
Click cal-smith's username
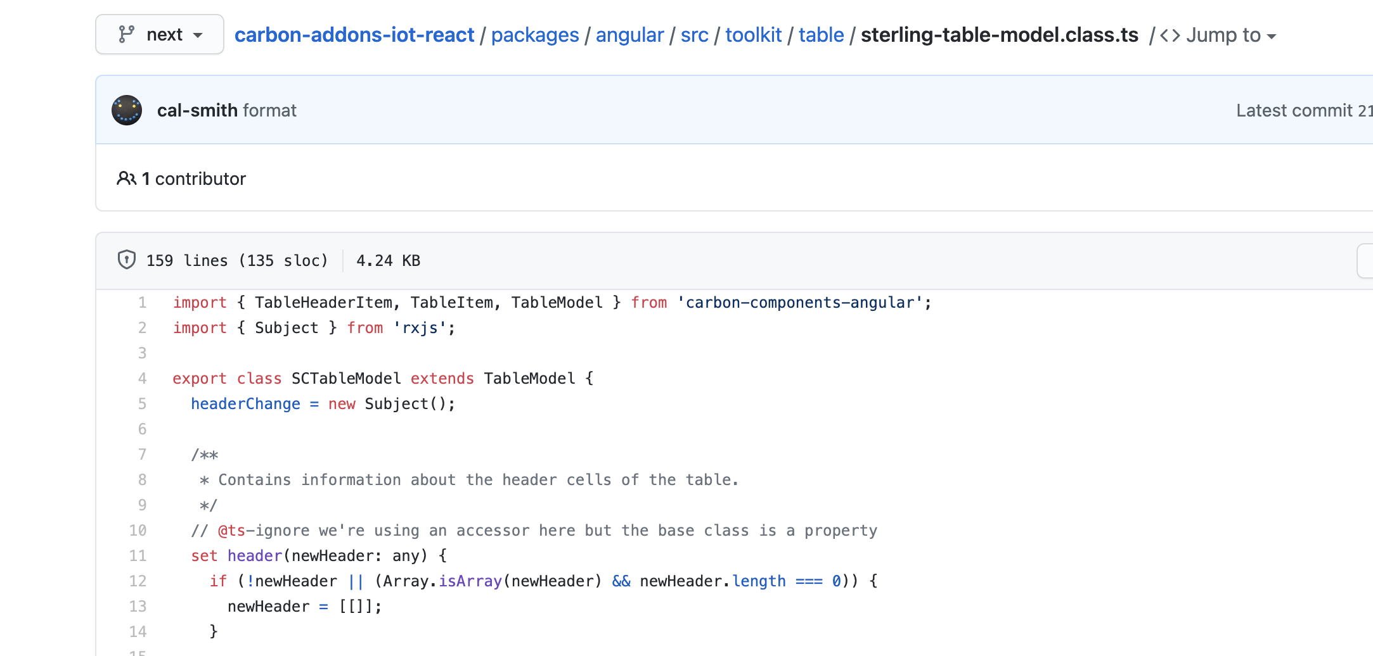pyautogui.click(x=197, y=110)
